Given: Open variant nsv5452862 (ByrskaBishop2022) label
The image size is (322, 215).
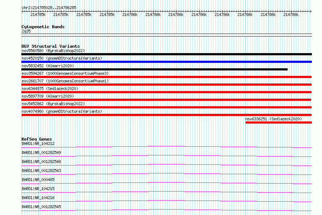Looking at the screenshot, I should 53,104.
